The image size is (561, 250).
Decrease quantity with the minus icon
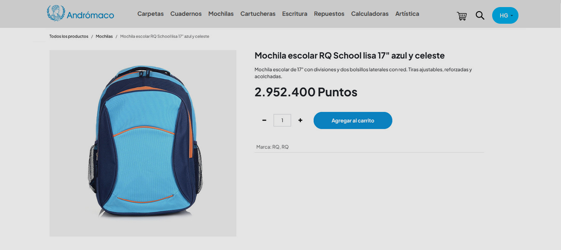pos(264,120)
